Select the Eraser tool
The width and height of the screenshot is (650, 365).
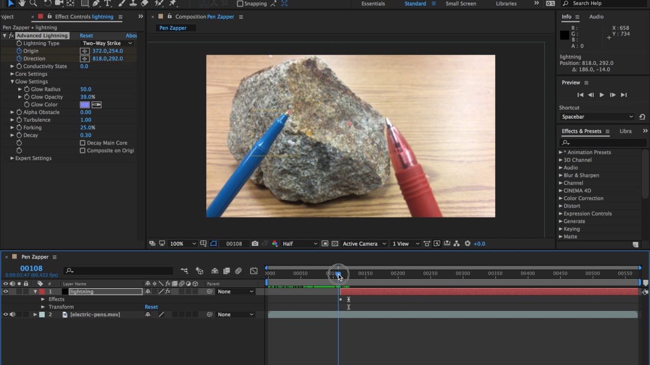[145, 3]
